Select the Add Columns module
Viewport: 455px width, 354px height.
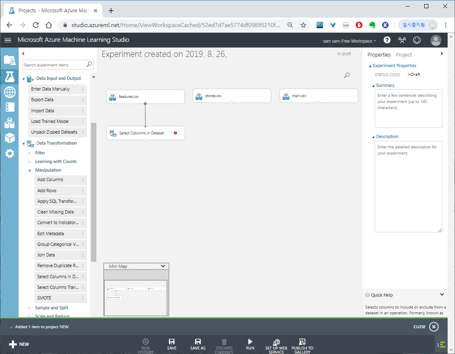tap(60, 179)
